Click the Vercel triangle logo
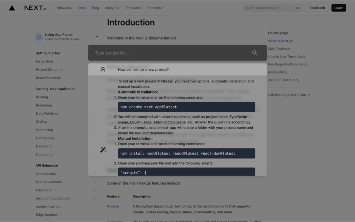Image resolution: width=355 pixels, height=222 pixels. coord(12,8)
